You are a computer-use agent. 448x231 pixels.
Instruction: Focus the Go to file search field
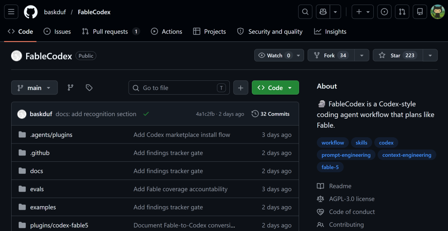[x=179, y=88]
